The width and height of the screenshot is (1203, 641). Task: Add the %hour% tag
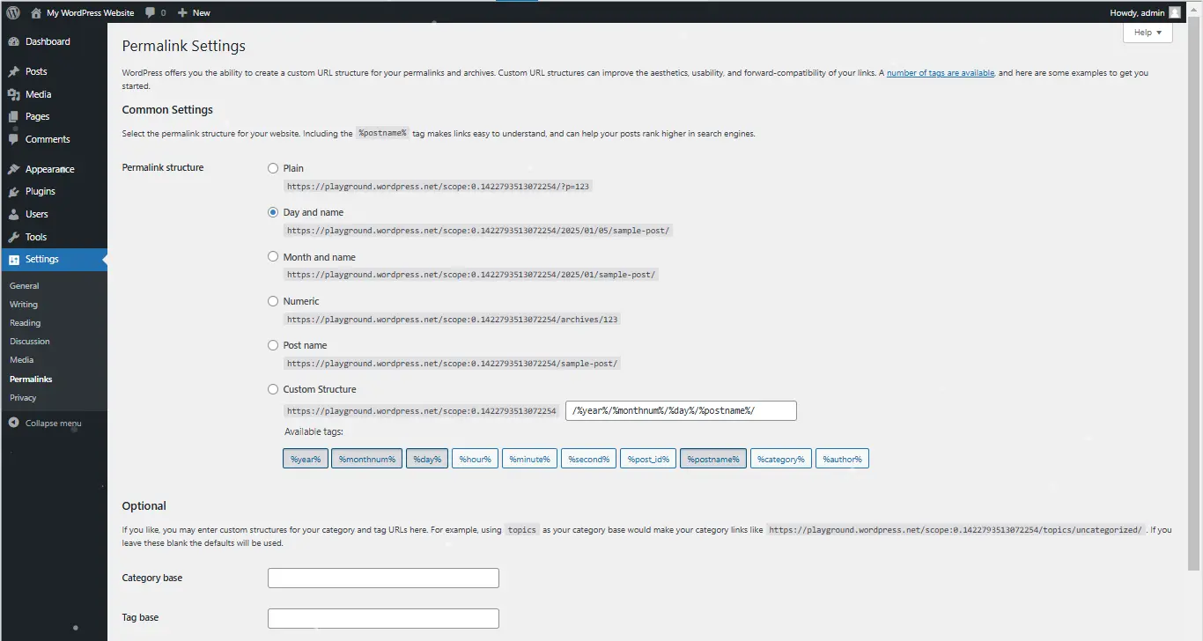pyautogui.click(x=475, y=459)
